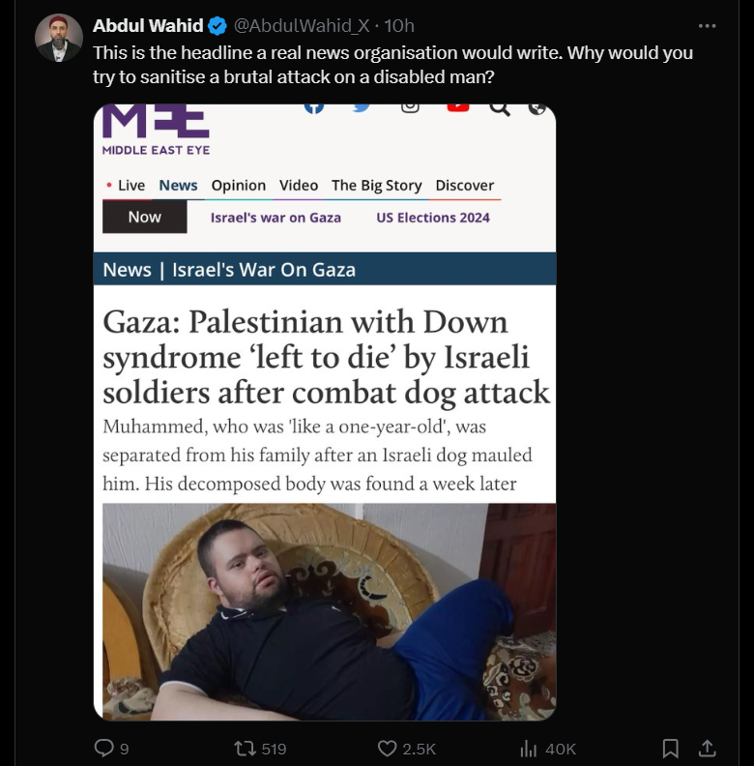Viewport: 754px width, 766px height.
Task: Open US Elections 2024 link
Action: pyautogui.click(x=433, y=218)
